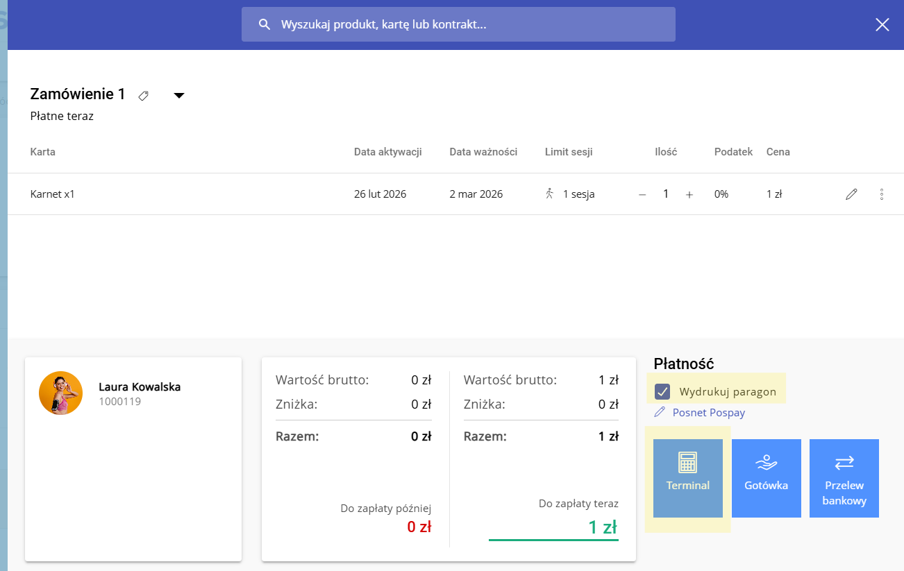Increase quantity with the plus button
This screenshot has height=571, width=904.
click(689, 195)
